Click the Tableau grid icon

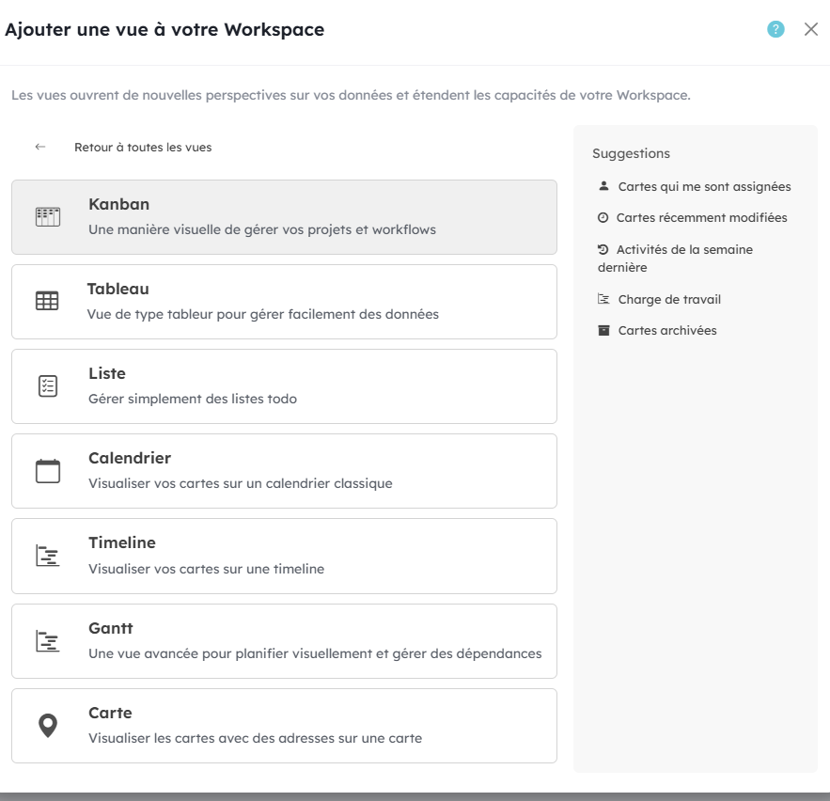pyautogui.click(x=47, y=301)
